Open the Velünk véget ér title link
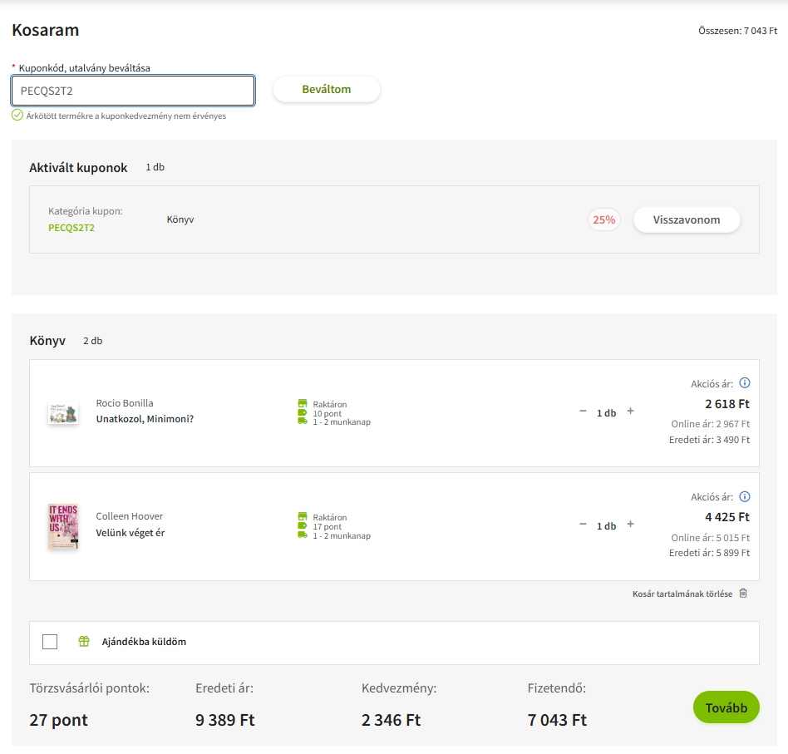Screen dimensions: 788x754 pyautogui.click(x=131, y=533)
